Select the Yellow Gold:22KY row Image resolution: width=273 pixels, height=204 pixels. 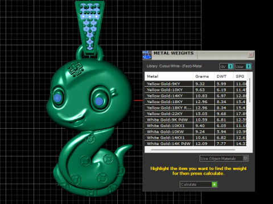click(196, 114)
